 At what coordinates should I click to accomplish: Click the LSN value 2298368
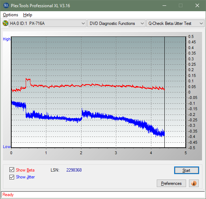click(x=74, y=170)
